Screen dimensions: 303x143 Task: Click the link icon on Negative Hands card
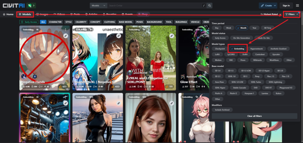[65, 36]
